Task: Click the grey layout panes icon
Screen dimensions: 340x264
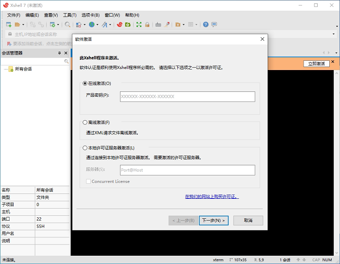Action: pos(190,24)
